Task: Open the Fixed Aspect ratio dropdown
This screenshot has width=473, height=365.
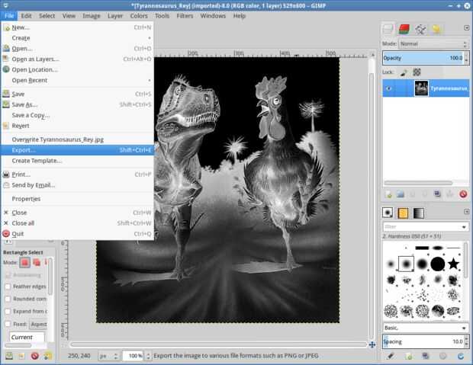Action: tap(38, 325)
